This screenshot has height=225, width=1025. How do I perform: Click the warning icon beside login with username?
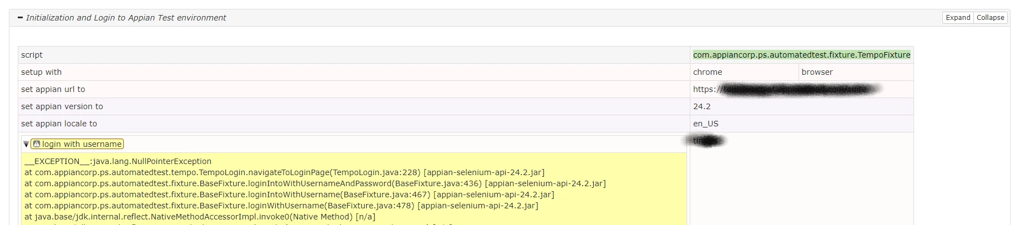point(37,144)
